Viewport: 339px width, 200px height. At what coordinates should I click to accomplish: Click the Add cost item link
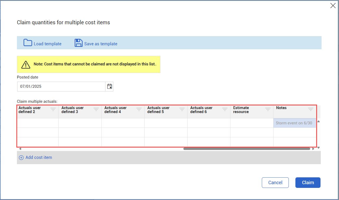click(x=39, y=158)
